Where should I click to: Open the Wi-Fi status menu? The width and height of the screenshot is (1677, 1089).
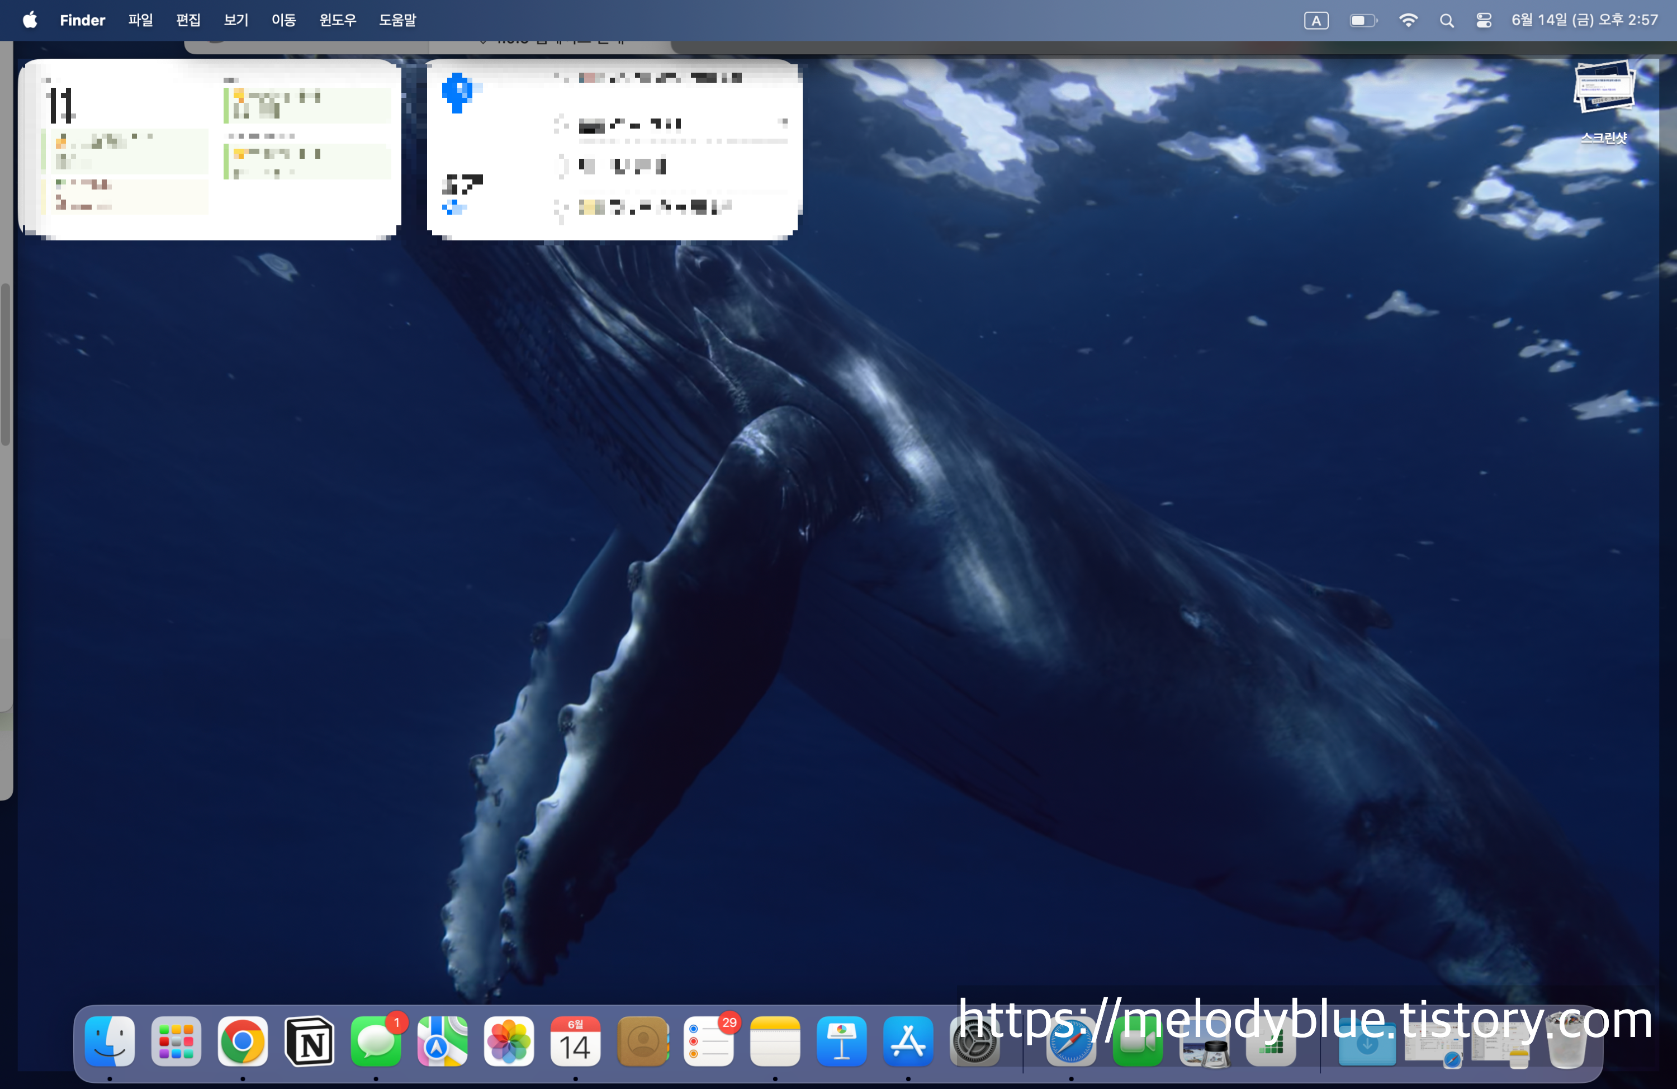[1408, 21]
